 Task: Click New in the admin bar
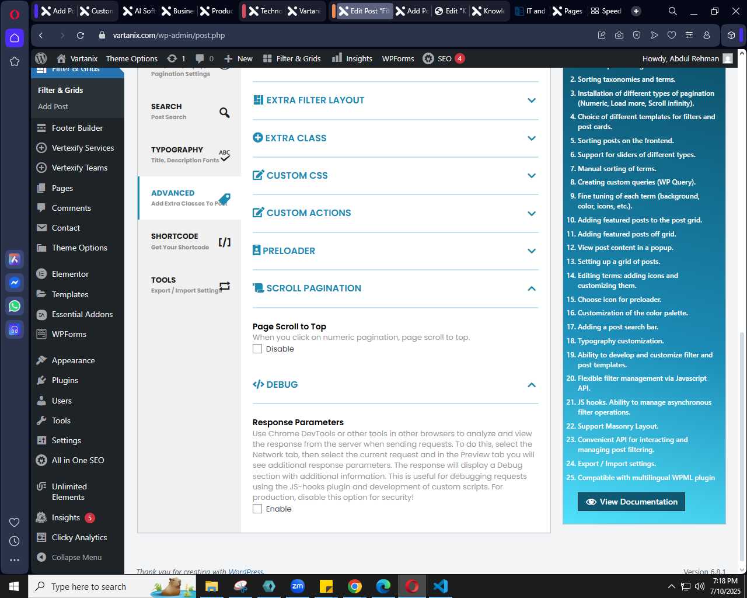click(238, 58)
